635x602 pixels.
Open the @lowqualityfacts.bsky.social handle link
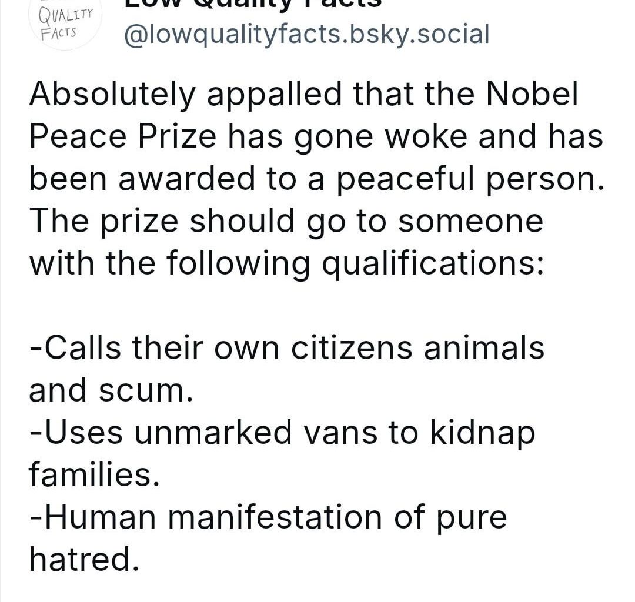coord(305,35)
